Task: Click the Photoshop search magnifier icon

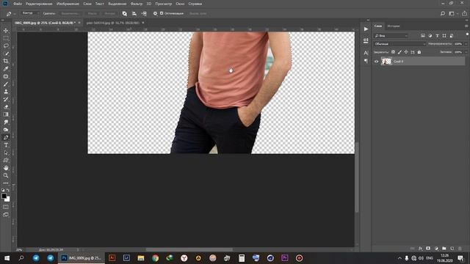Action: pos(443,13)
